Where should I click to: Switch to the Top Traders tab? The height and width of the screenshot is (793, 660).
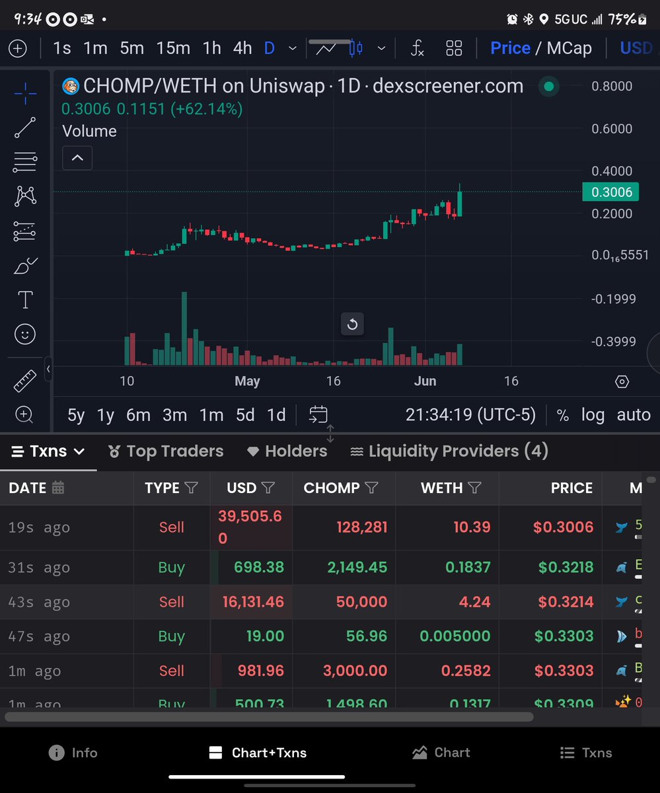(165, 451)
